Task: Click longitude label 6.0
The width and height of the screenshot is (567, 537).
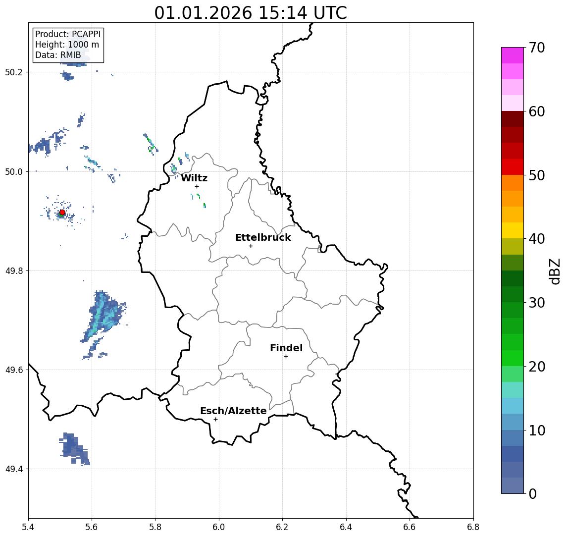Action: click(x=219, y=527)
